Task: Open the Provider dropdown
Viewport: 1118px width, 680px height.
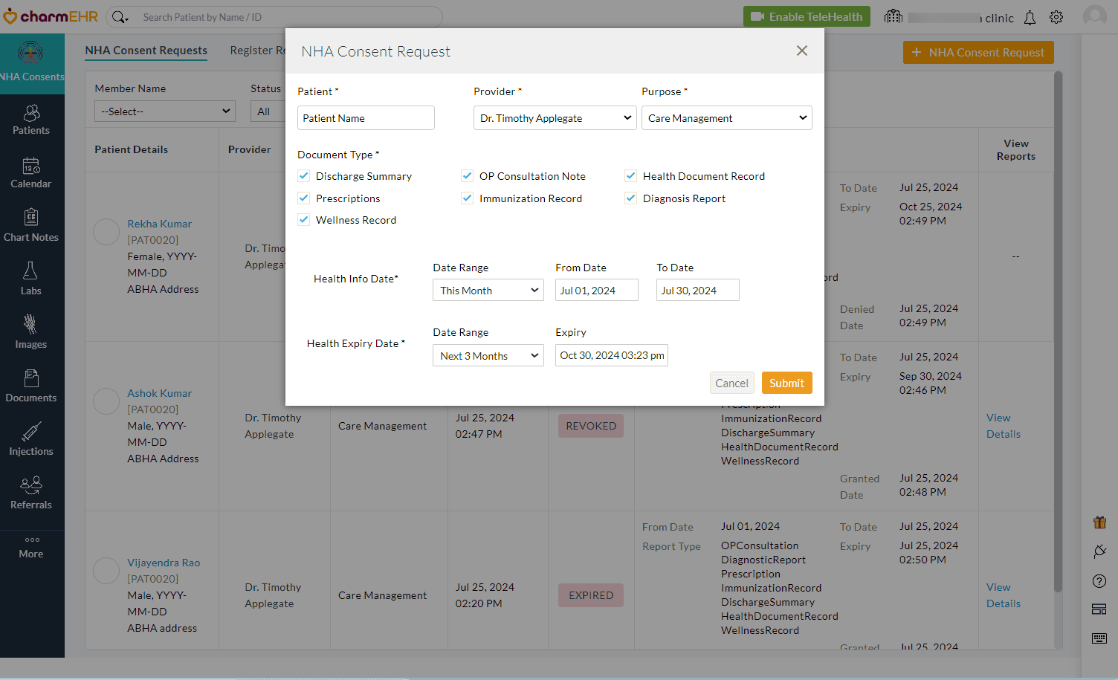Action: 555,117
